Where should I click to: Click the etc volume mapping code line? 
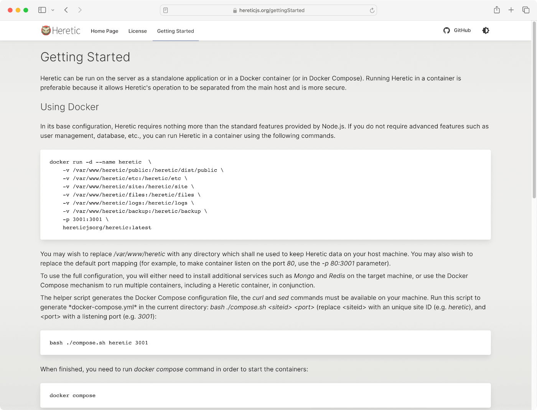[125, 178]
